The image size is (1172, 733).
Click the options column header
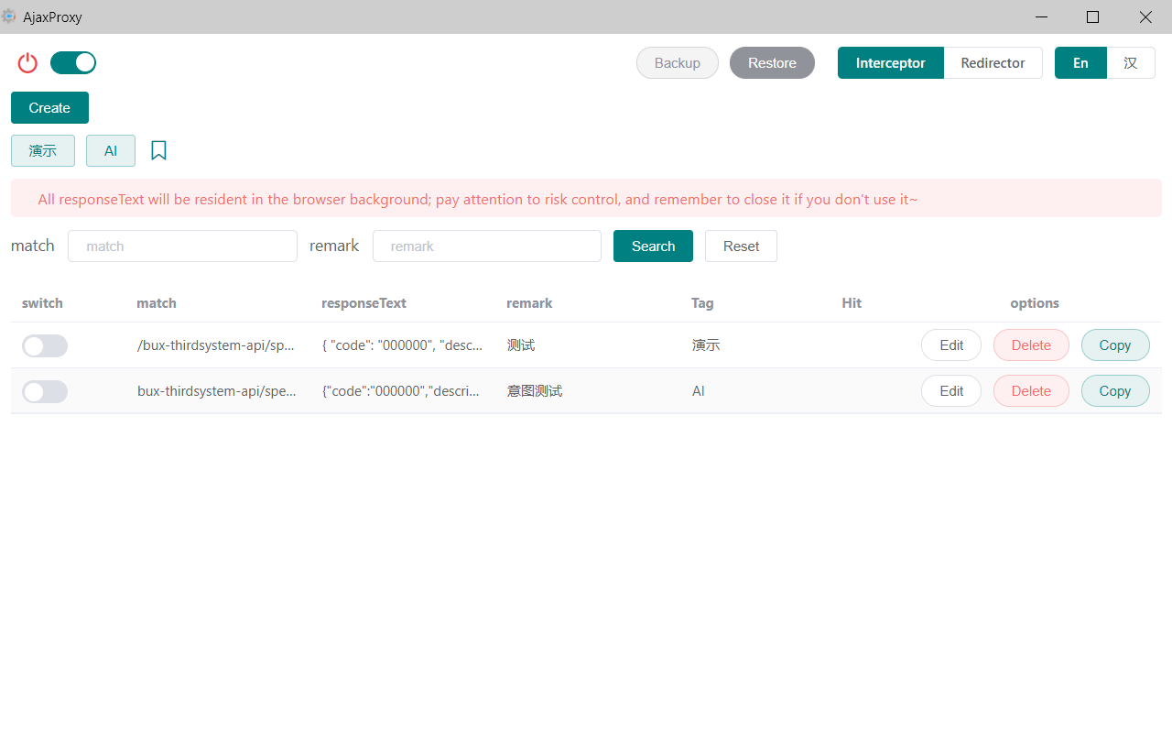coord(1035,303)
